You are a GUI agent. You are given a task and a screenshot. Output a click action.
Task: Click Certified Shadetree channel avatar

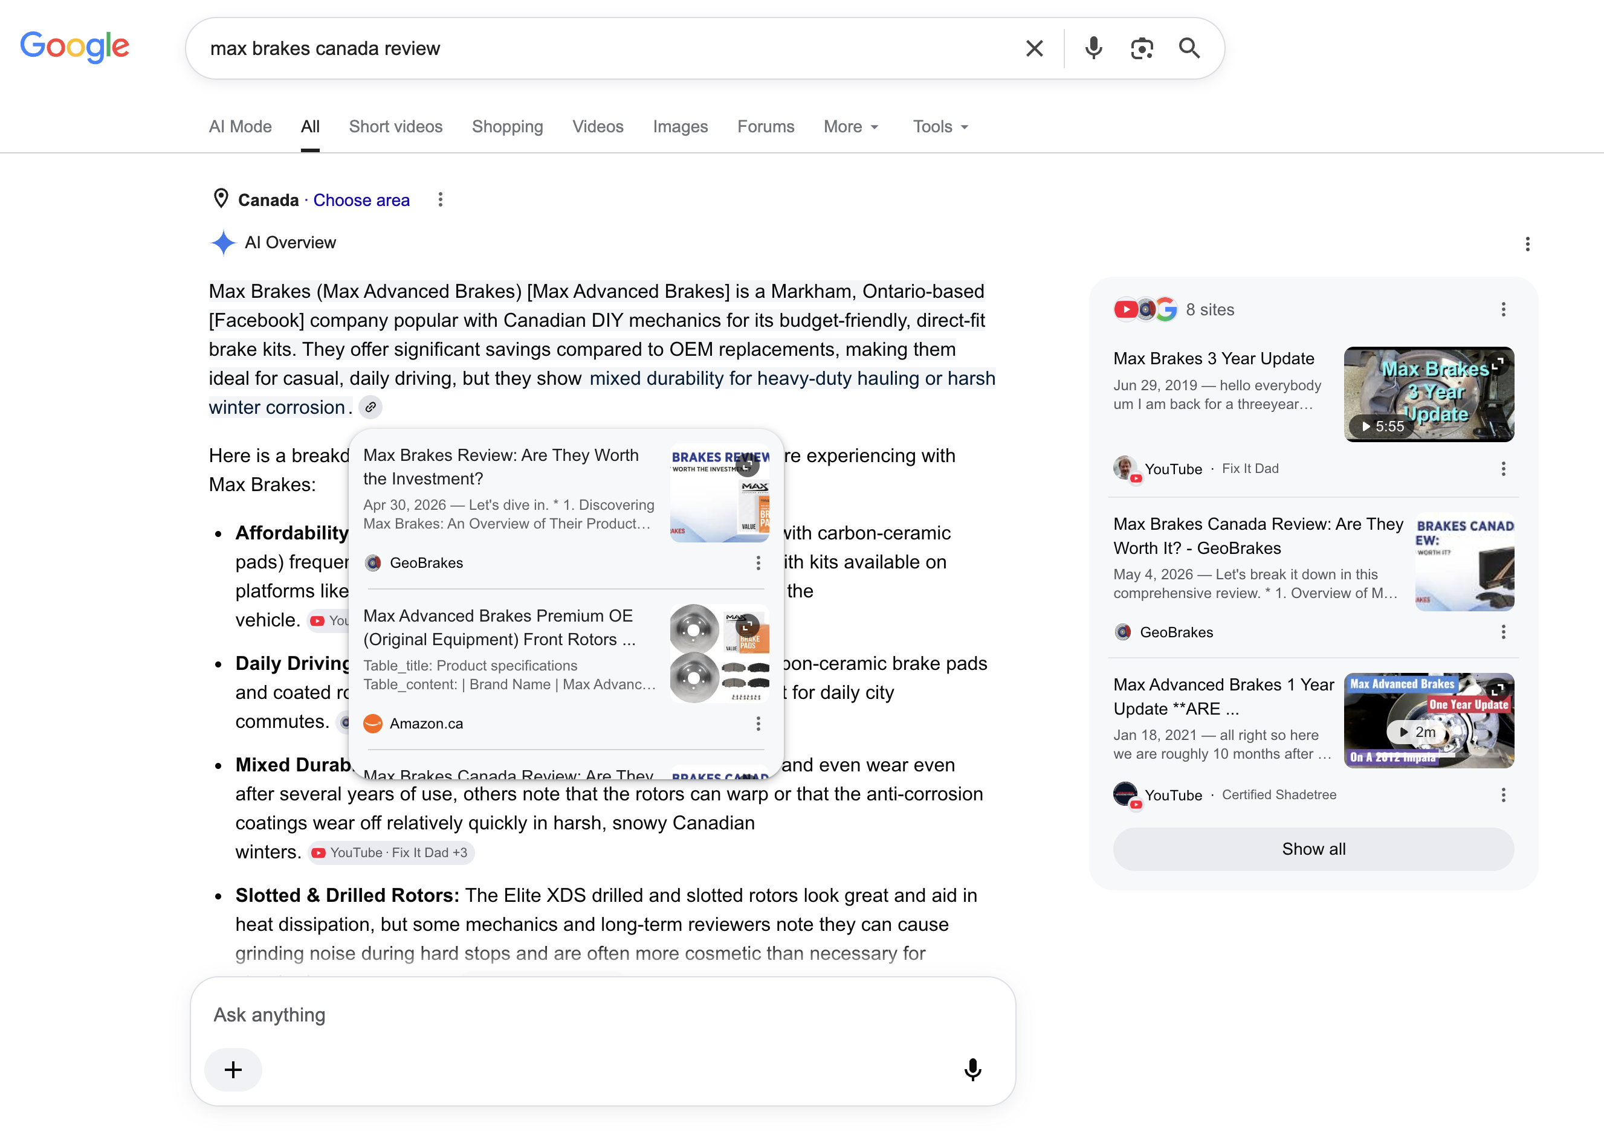pyautogui.click(x=1126, y=795)
